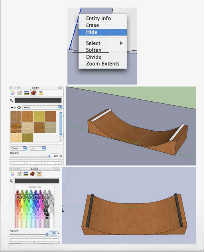Open the Color dropdown below wood swatches
Image resolution: width=205 pixels, height=252 pixels.
18,148
